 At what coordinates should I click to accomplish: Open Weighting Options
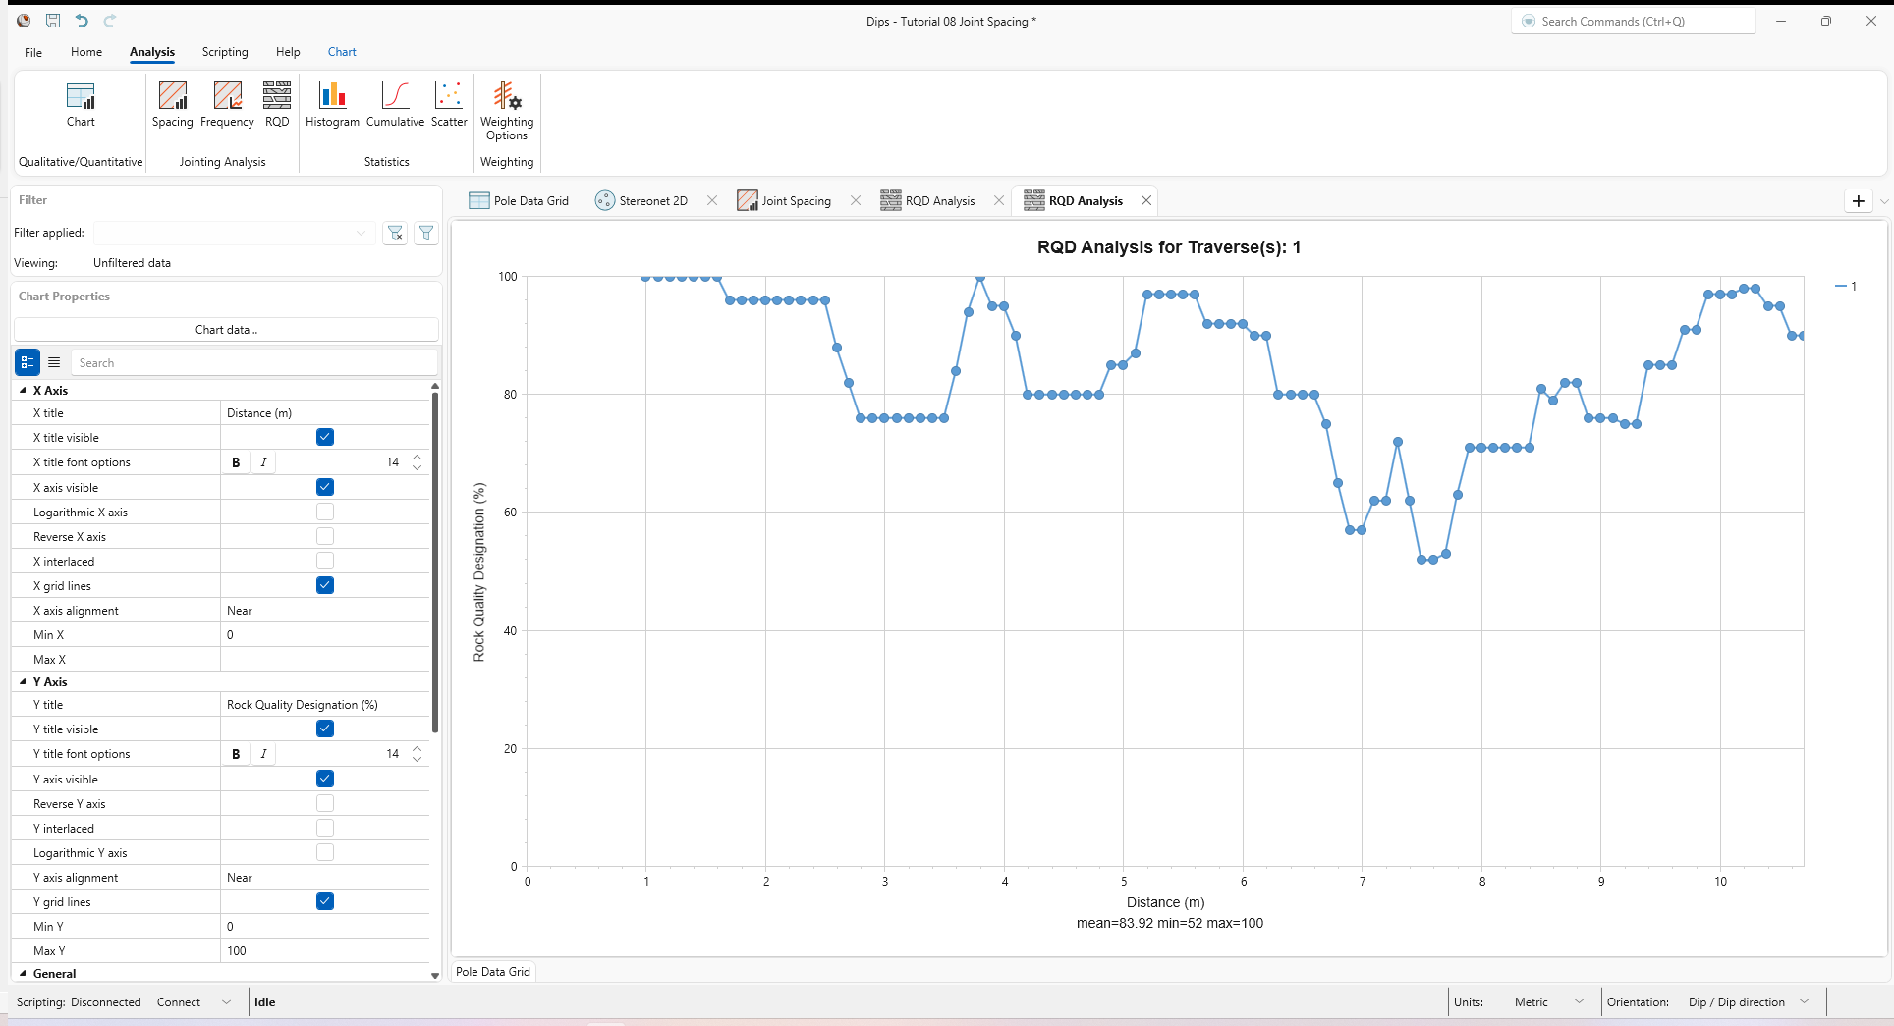click(506, 110)
